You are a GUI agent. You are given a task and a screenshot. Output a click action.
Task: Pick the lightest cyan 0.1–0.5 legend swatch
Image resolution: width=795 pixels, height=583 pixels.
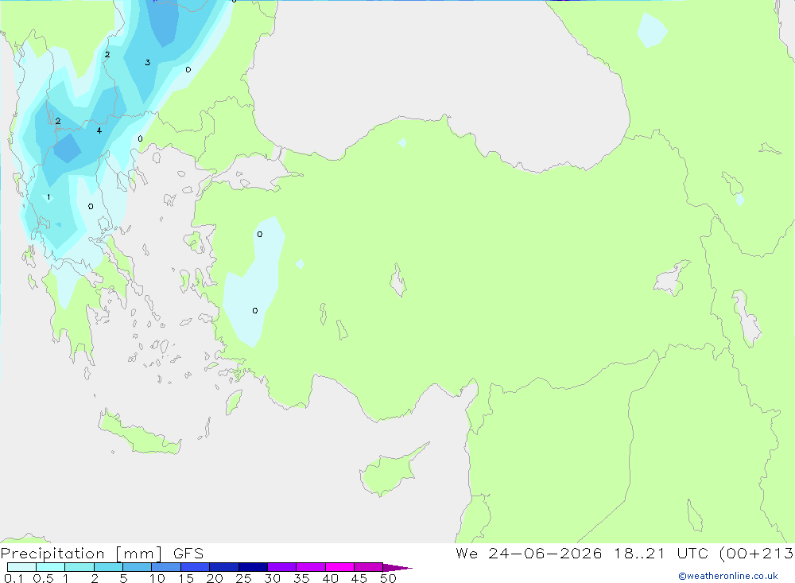(21, 567)
